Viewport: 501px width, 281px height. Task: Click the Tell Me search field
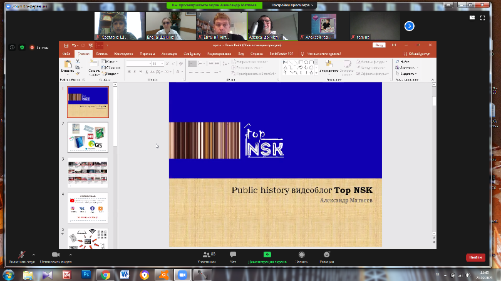click(321, 54)
